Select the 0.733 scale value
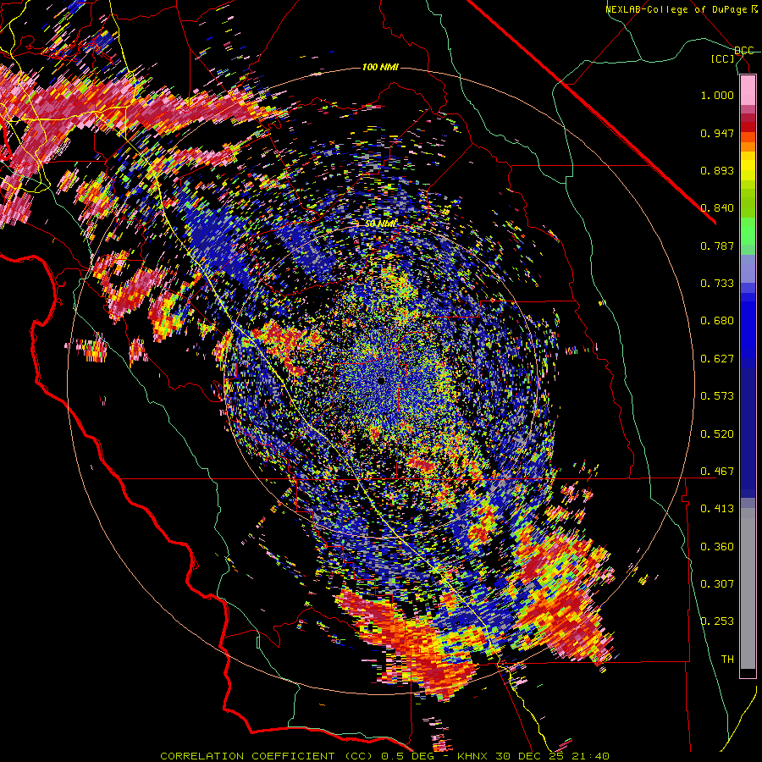This screenshot has height=762, width=762. (717, 284)
